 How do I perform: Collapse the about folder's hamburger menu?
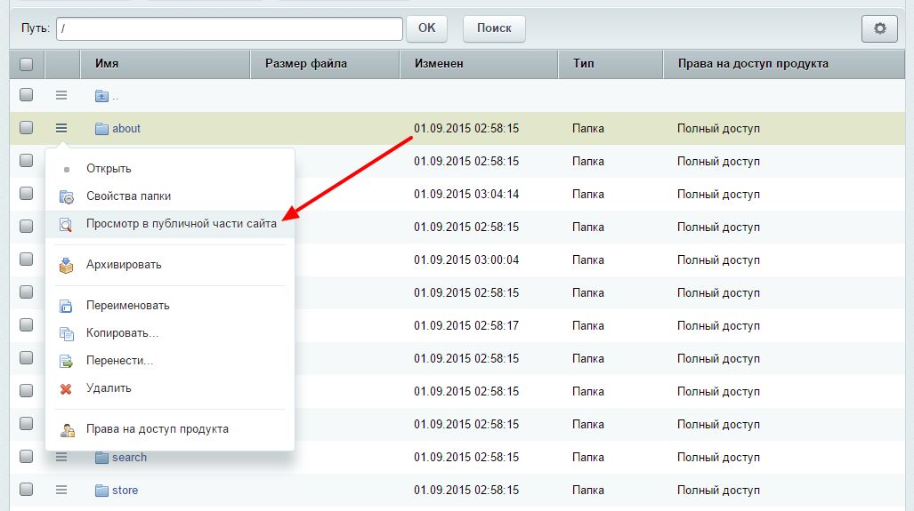61,128
